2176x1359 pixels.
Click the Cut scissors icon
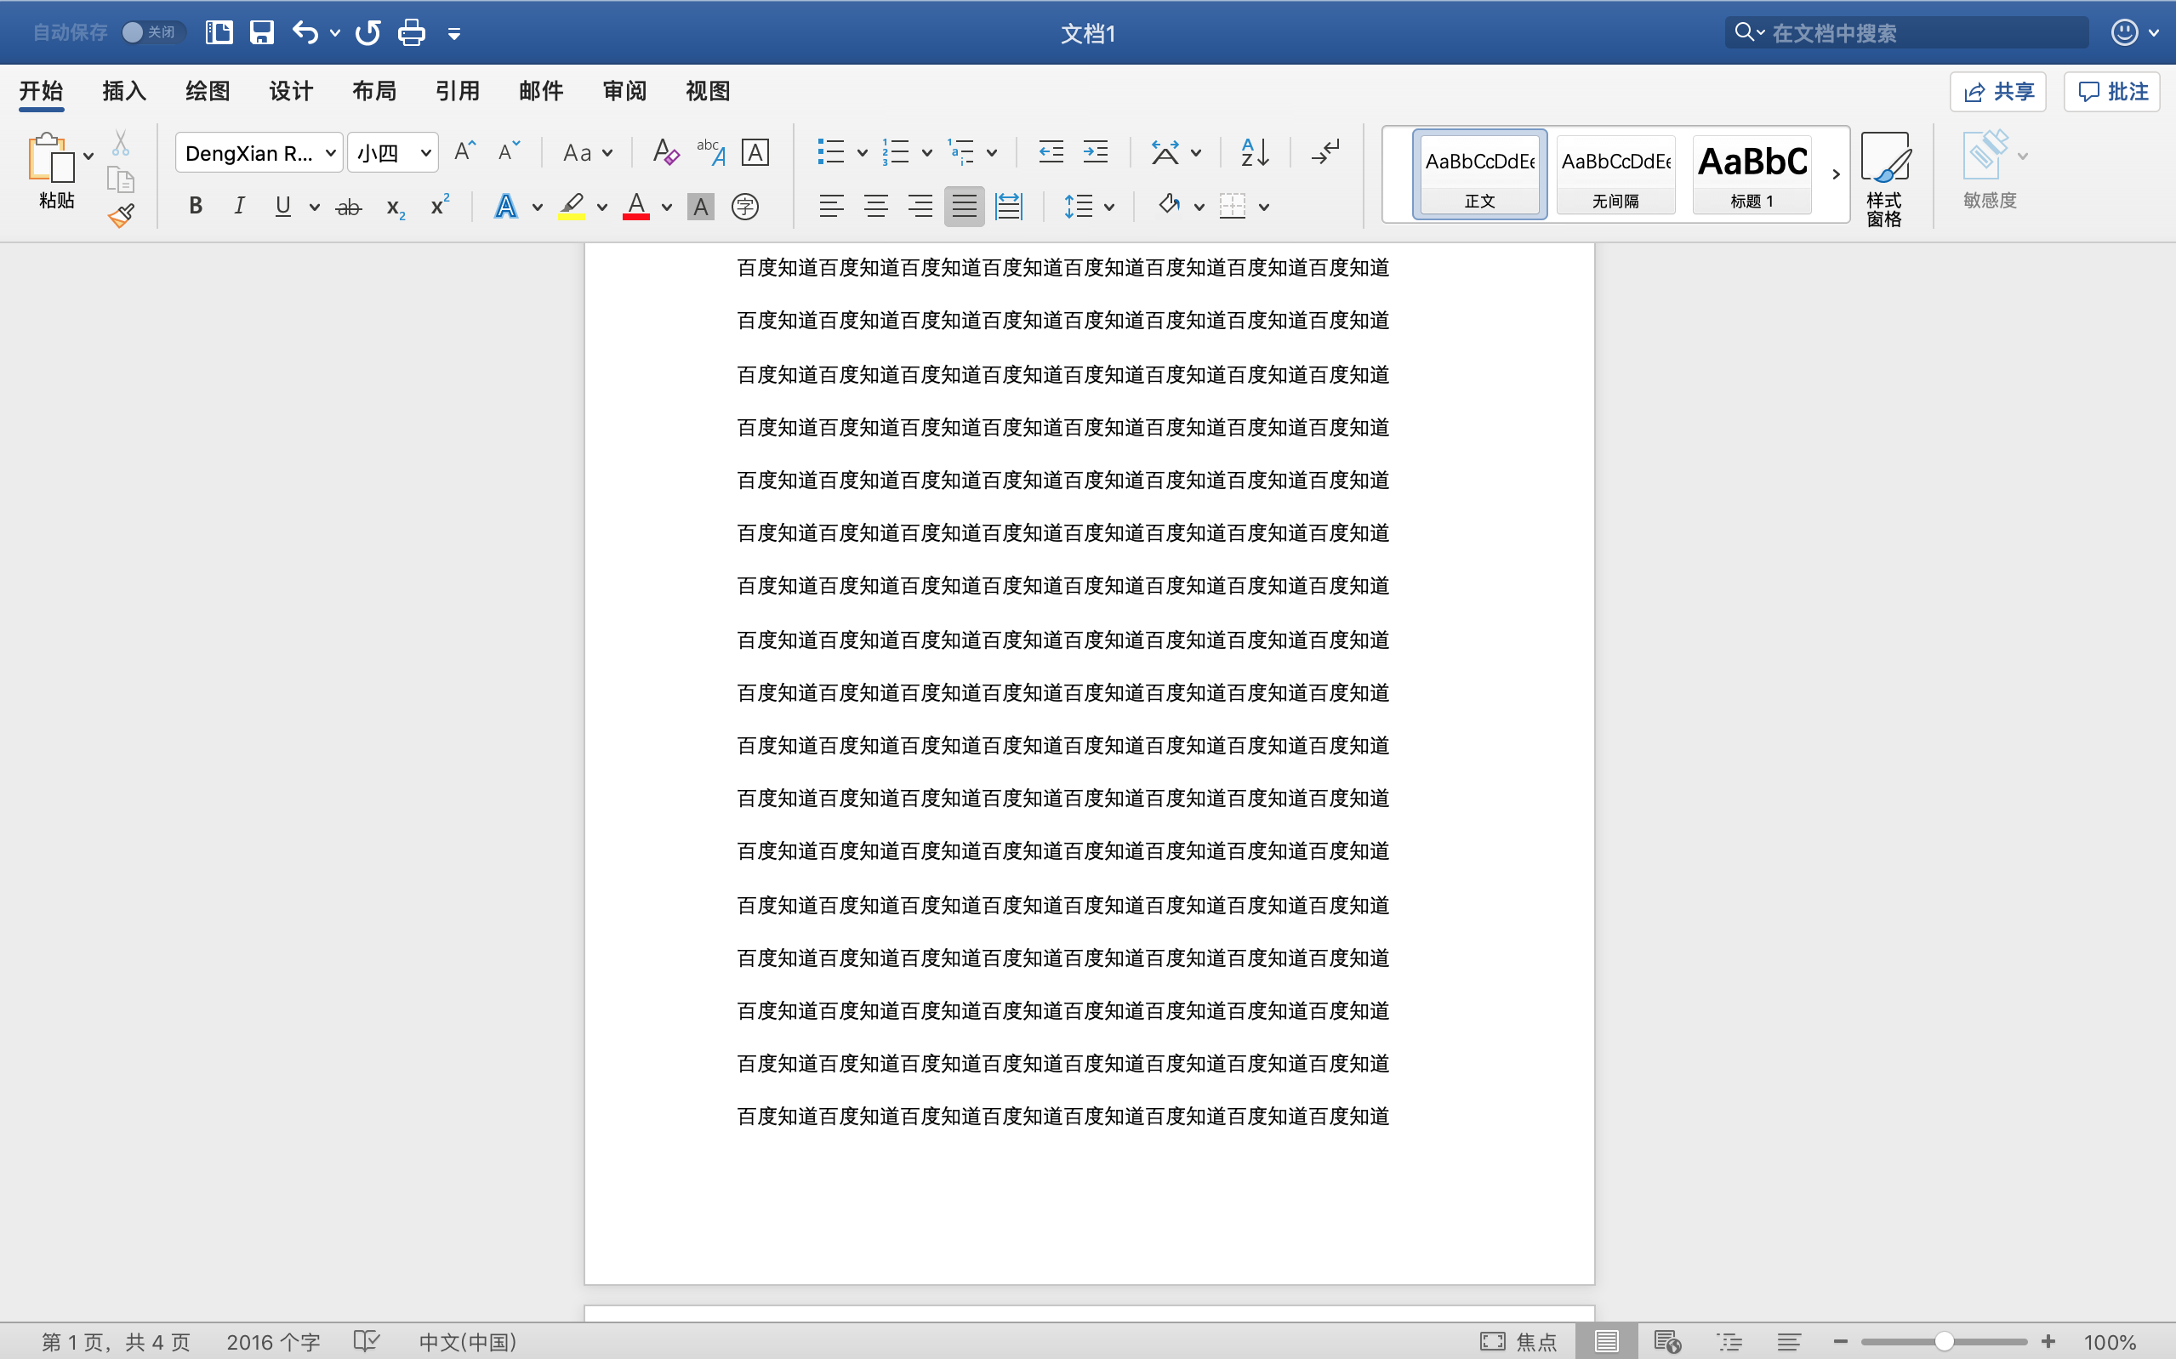click(121, 143)
